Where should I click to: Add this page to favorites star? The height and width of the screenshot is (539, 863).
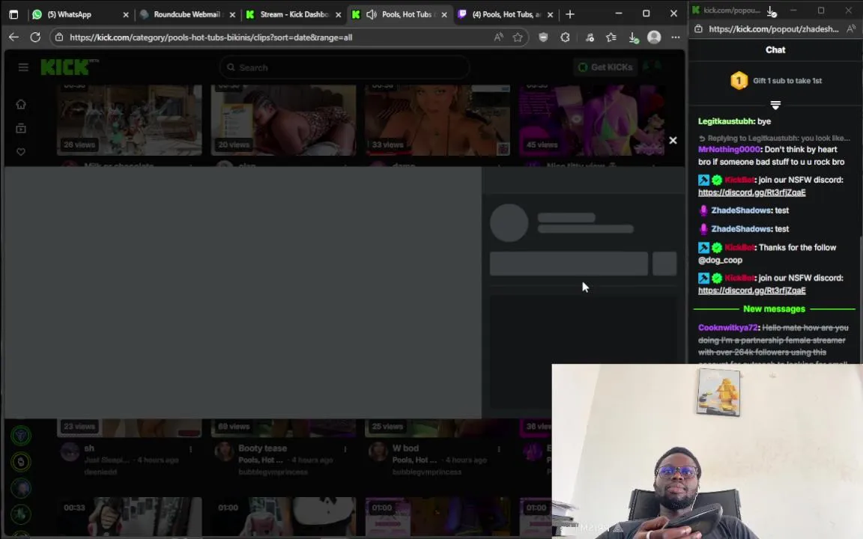[x=518, y=37]
